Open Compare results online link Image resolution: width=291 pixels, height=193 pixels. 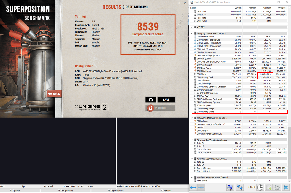click(148, 34)
